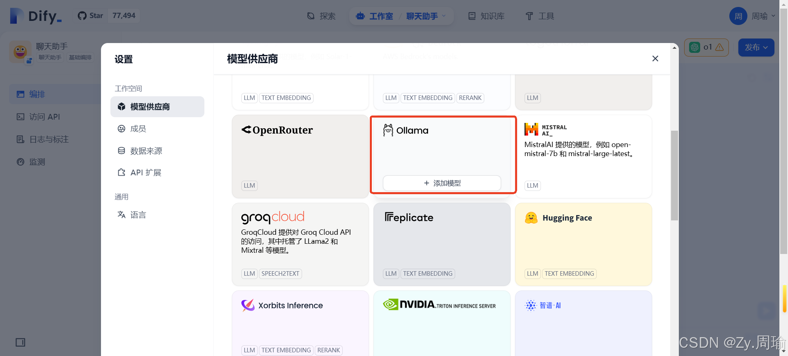Viewport: 788px width, 356px height.
Task: Select the OpenRouter provider card
Action: coord(300,156)
